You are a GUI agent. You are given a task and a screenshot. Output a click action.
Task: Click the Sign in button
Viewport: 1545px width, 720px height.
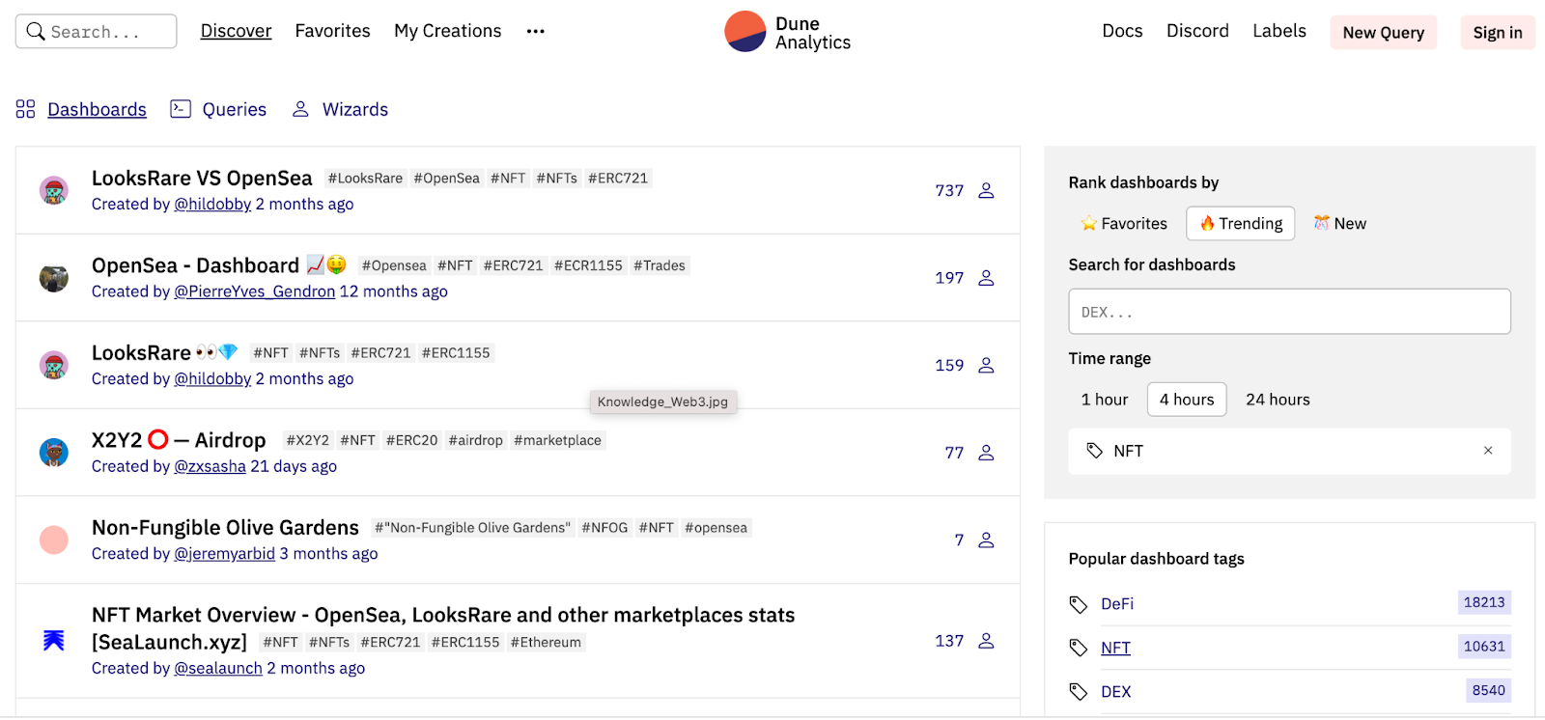point(1498,33)
